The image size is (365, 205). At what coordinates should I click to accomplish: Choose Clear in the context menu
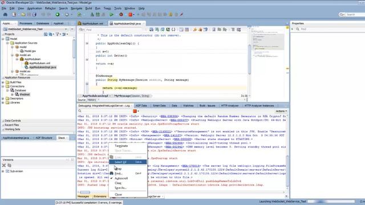coord(128,183)
